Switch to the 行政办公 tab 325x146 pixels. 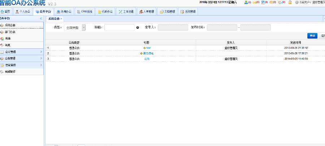coord(105,12)
